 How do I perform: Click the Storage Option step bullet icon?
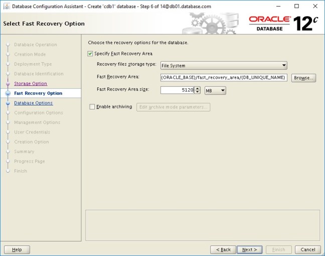pyautogui.click(x=8, y=83)
